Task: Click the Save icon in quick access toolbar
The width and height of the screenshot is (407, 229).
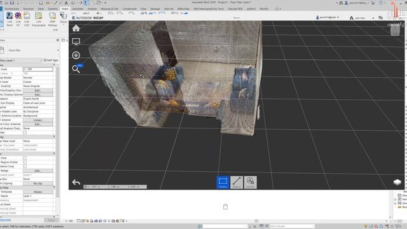Action: coord(12,3)
